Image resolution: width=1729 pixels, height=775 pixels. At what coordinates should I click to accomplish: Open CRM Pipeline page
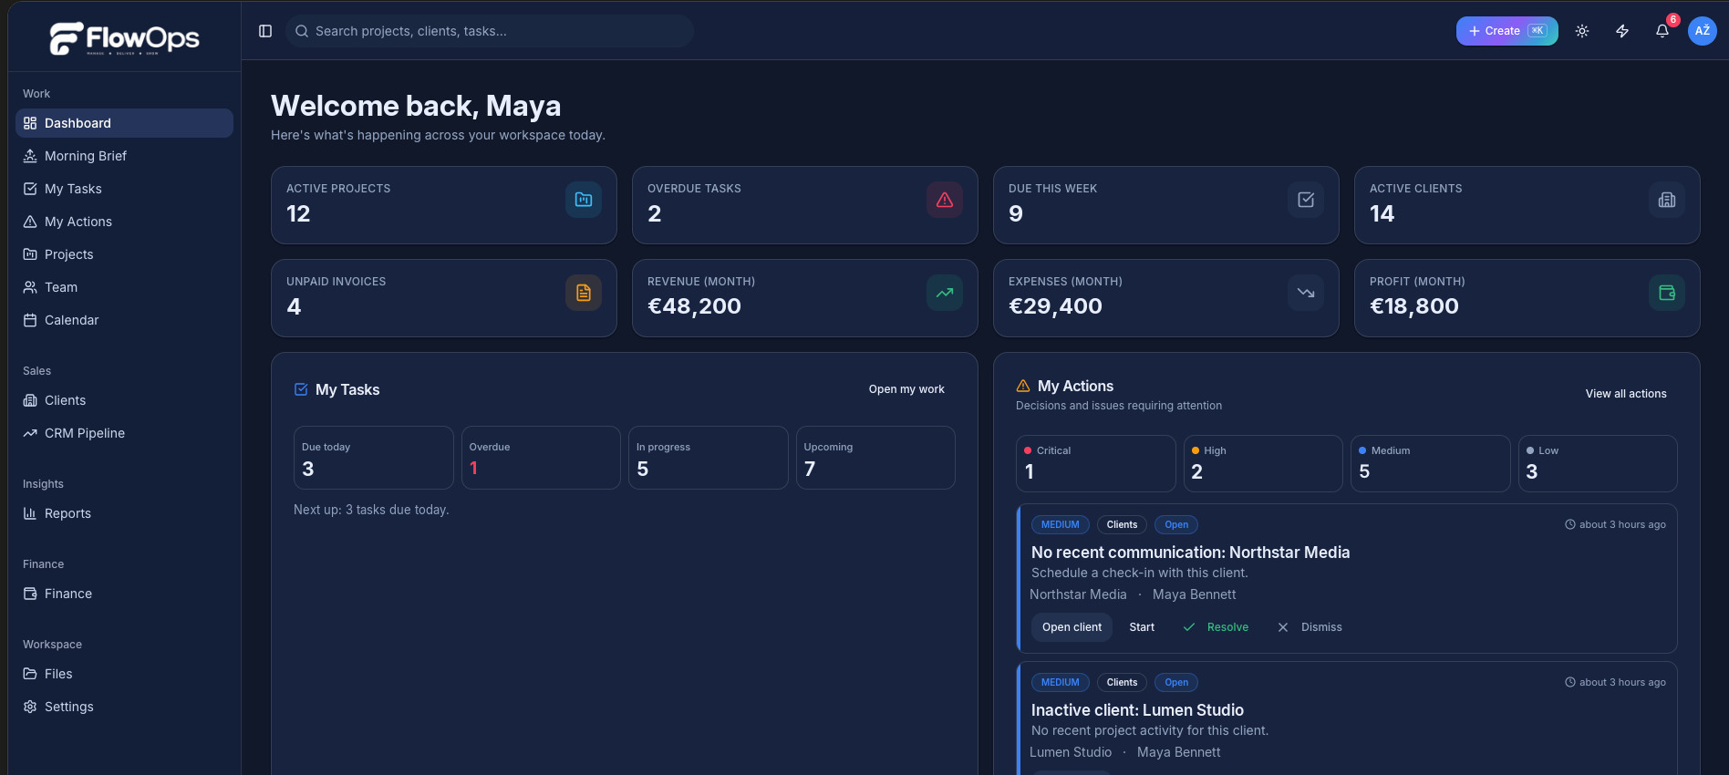[x=124, y=433]
